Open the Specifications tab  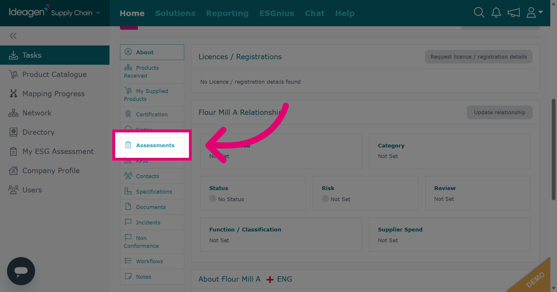[x=152, y=191]
